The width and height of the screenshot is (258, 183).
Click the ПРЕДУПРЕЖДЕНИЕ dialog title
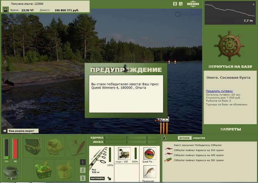126,70
